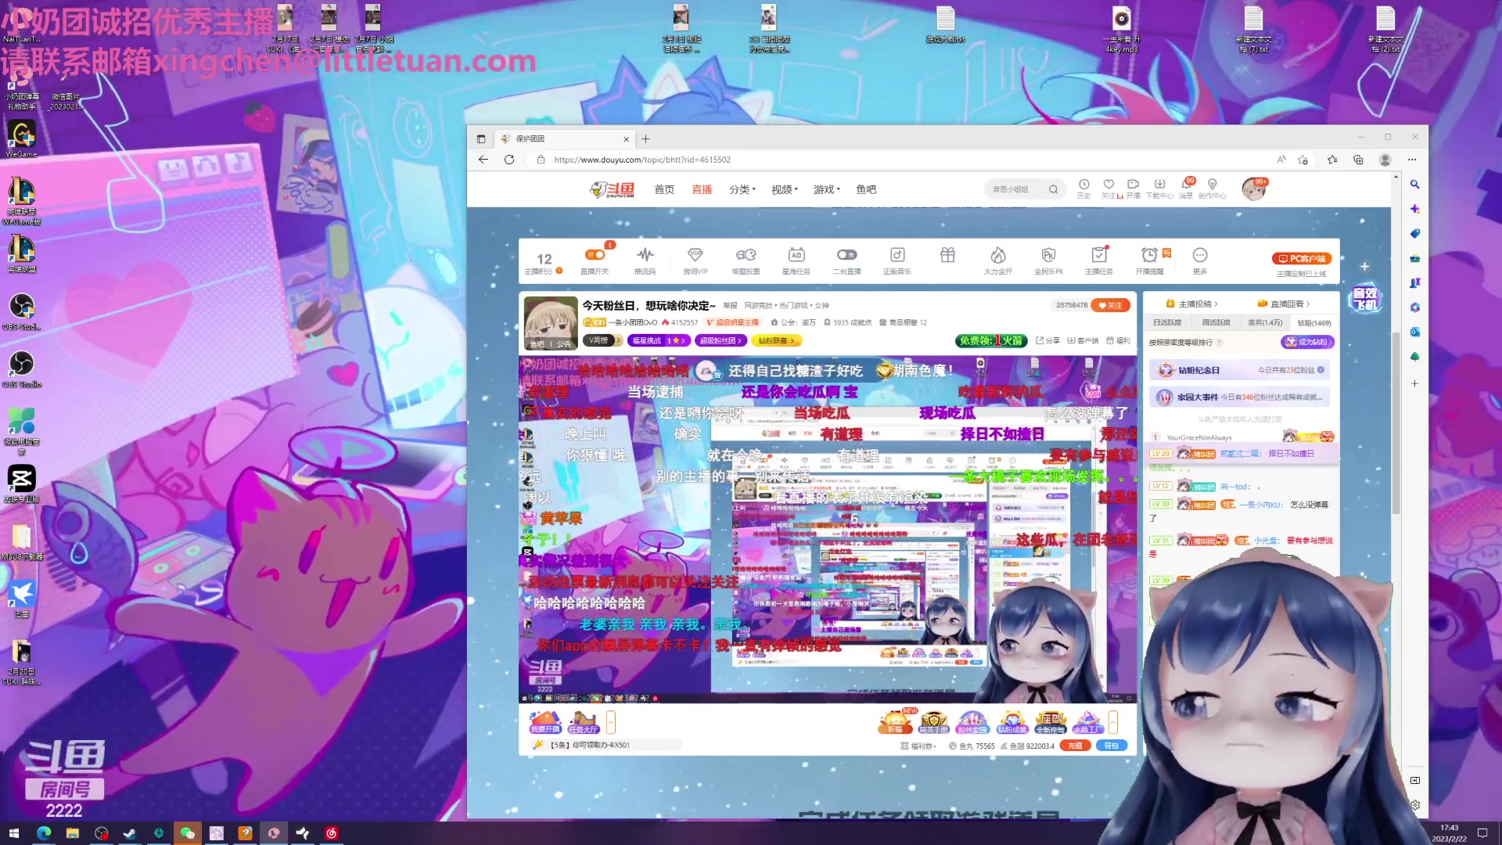Toggle the 直播开关 live stream switch
The width and height of the screenshot is (1502, 845).
[x=595, y=255]
